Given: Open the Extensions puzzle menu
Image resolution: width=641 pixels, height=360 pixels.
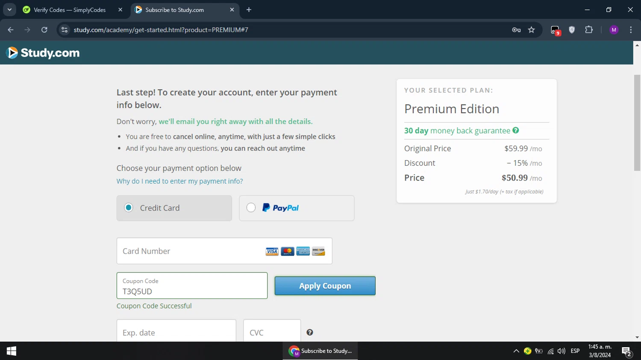Looking at the screenshot, I should [589, 30].
